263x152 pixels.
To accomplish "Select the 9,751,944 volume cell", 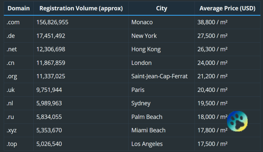I will (x=49, y=90).
